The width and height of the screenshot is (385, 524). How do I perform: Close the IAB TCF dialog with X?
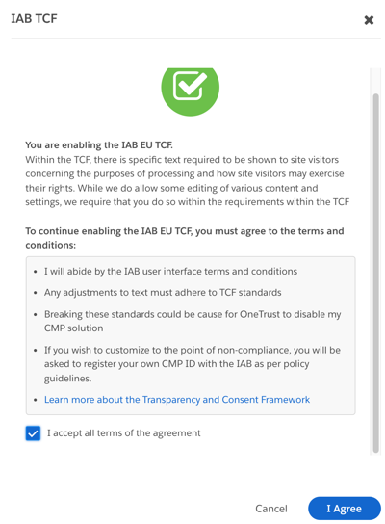pyautogui.click(x=369, y=20)
